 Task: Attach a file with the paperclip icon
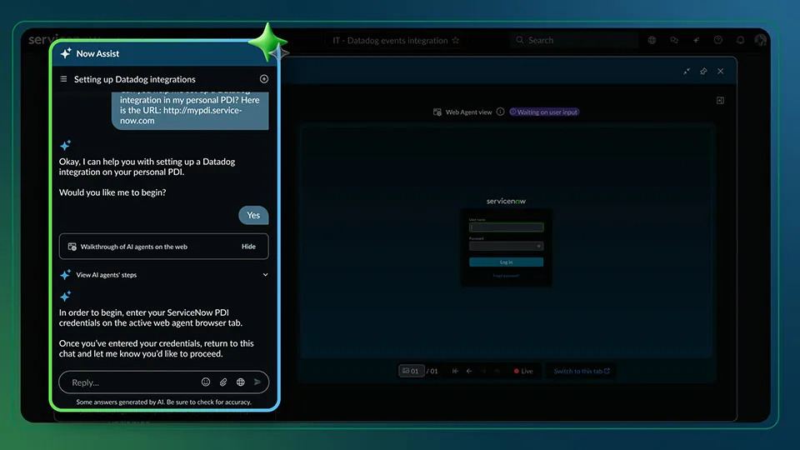click(223, 382)
